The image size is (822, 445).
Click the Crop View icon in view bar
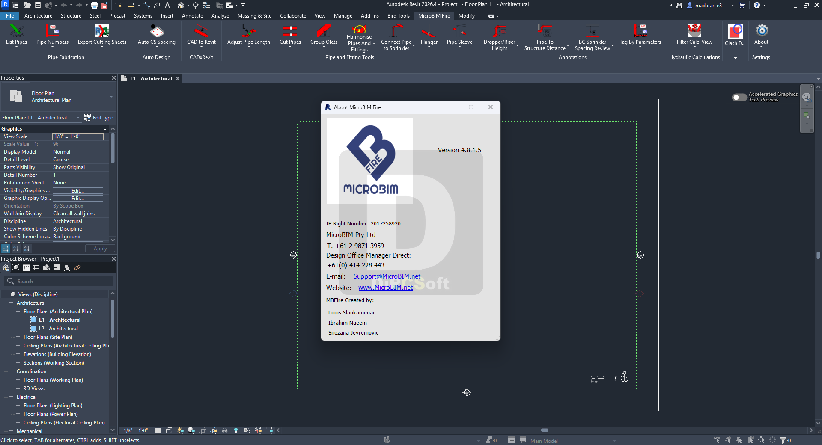click(203, 430)
